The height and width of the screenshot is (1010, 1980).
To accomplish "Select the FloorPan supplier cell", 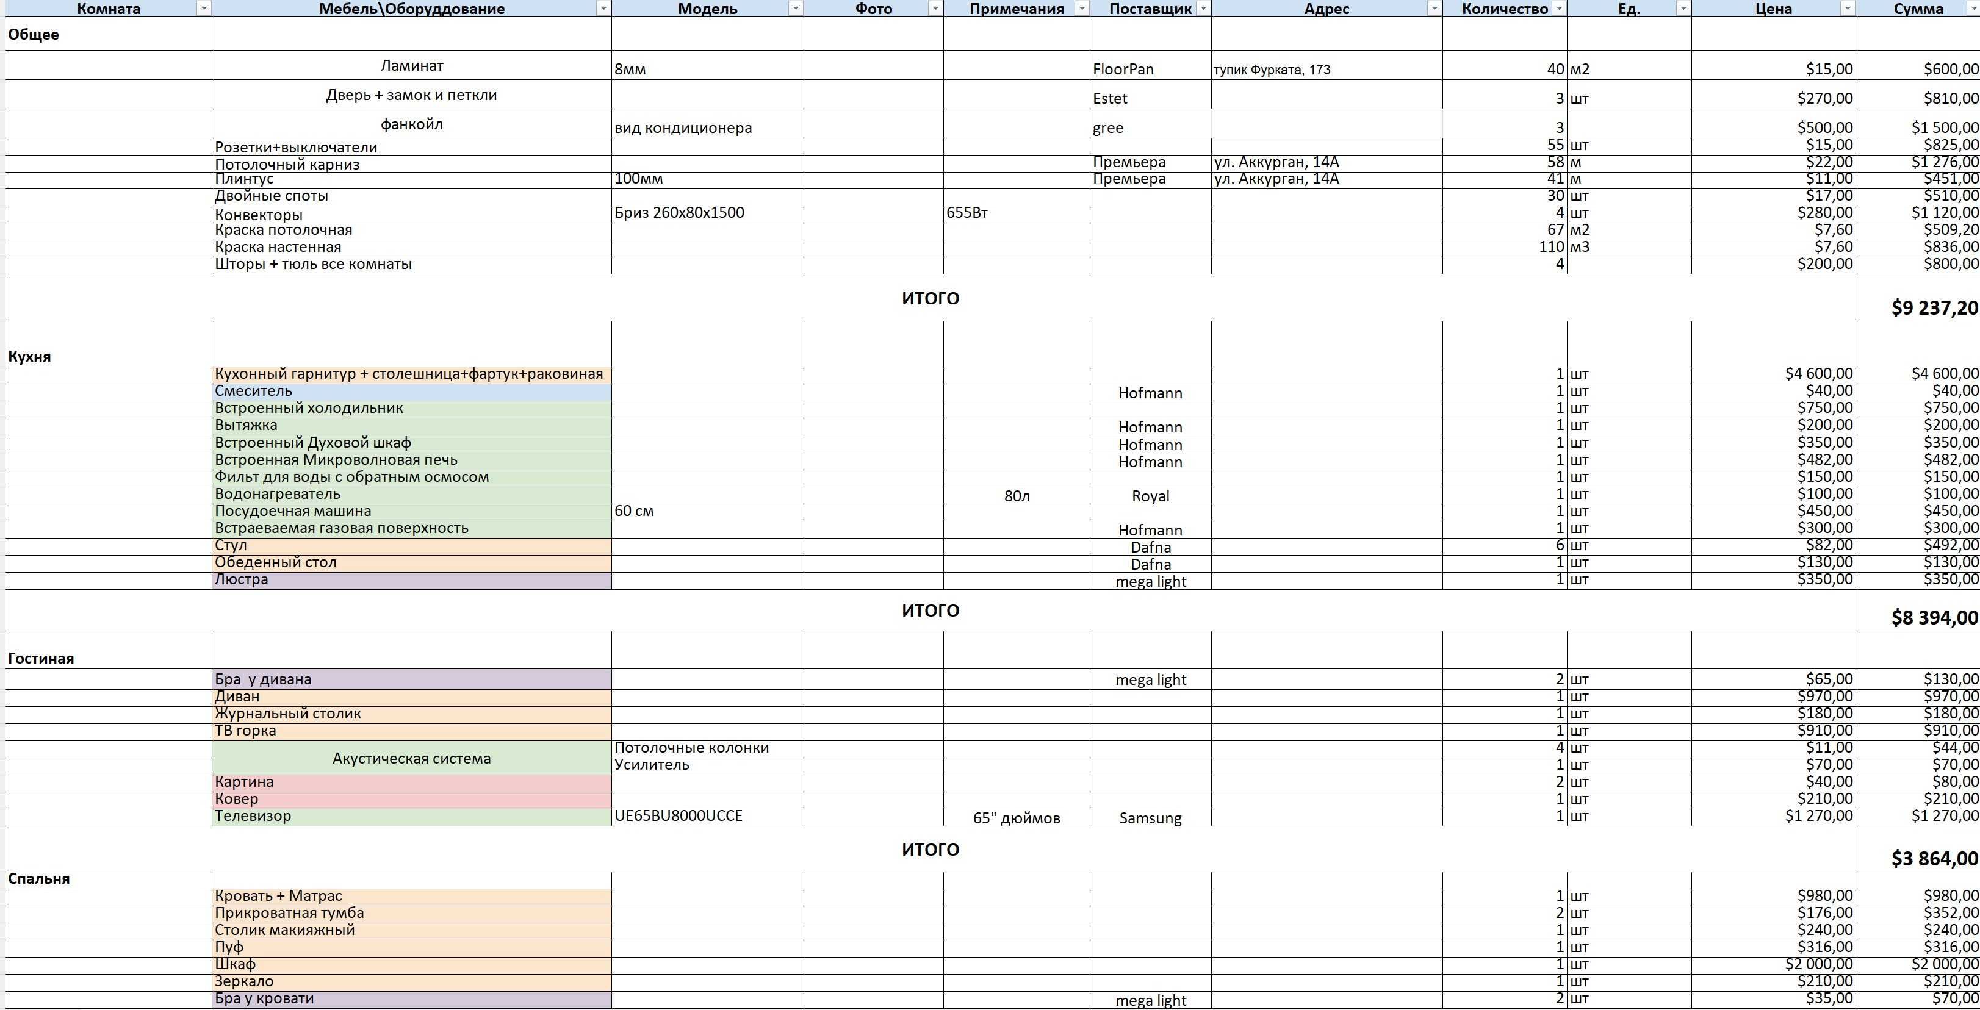I will tap(1151, 65).
